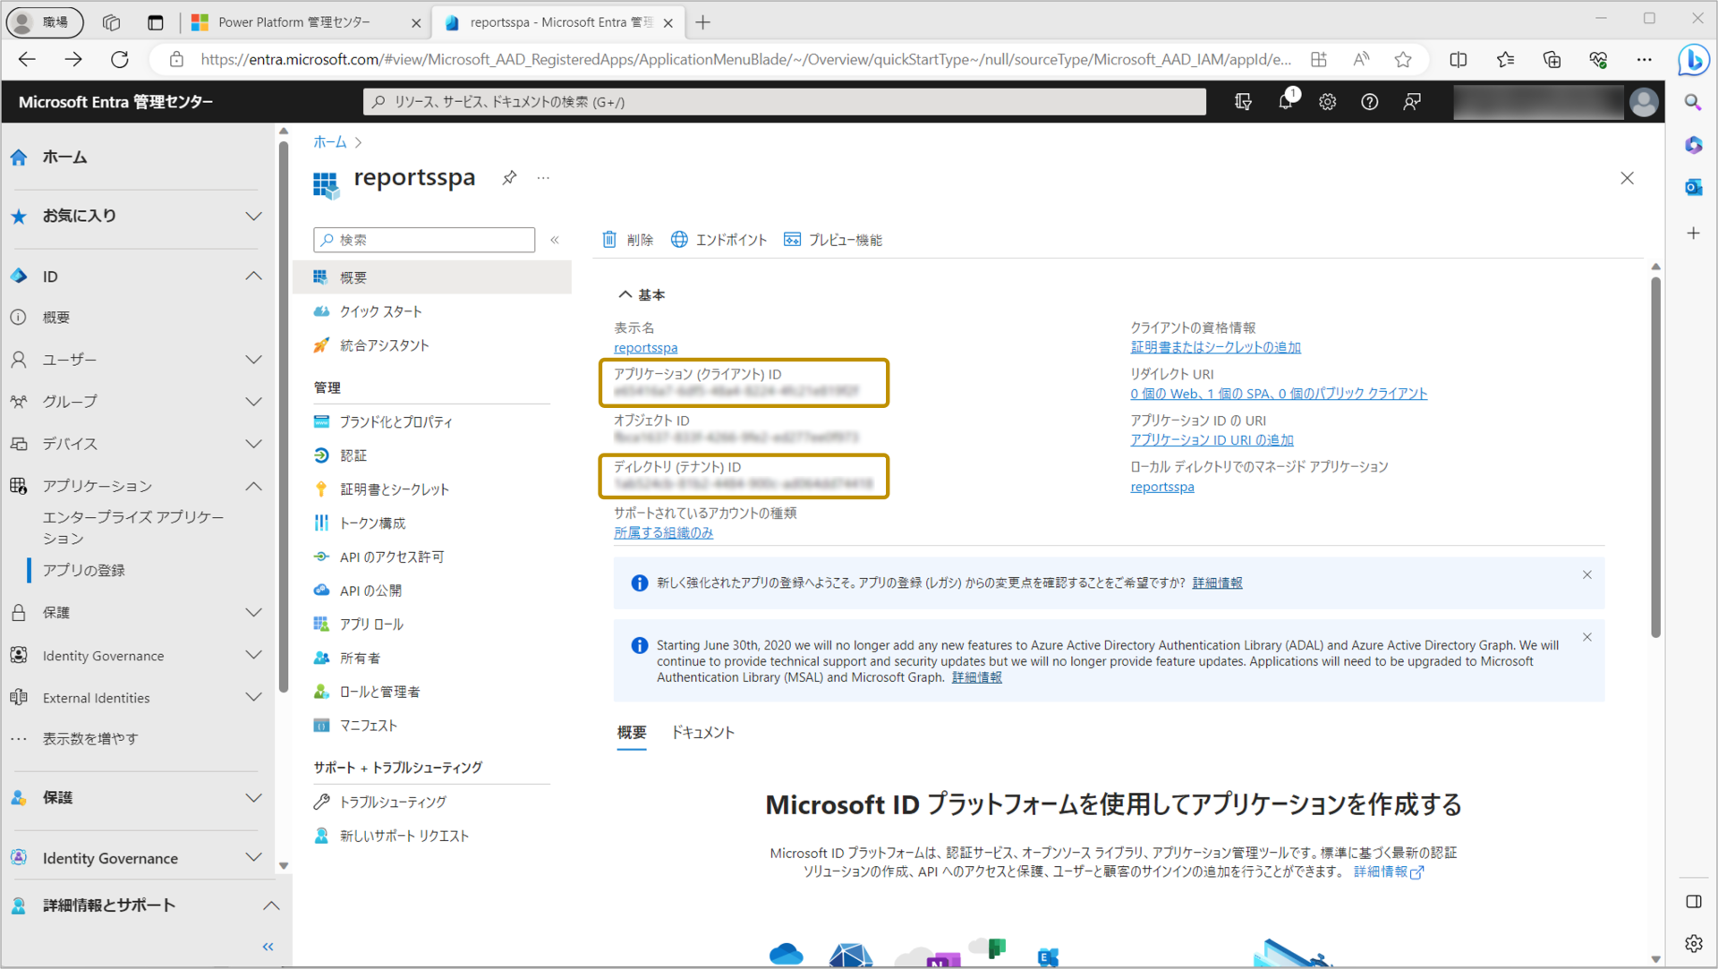
Task: Click the ホーム breadcrumb link
Action: click(x=329, y=142)
